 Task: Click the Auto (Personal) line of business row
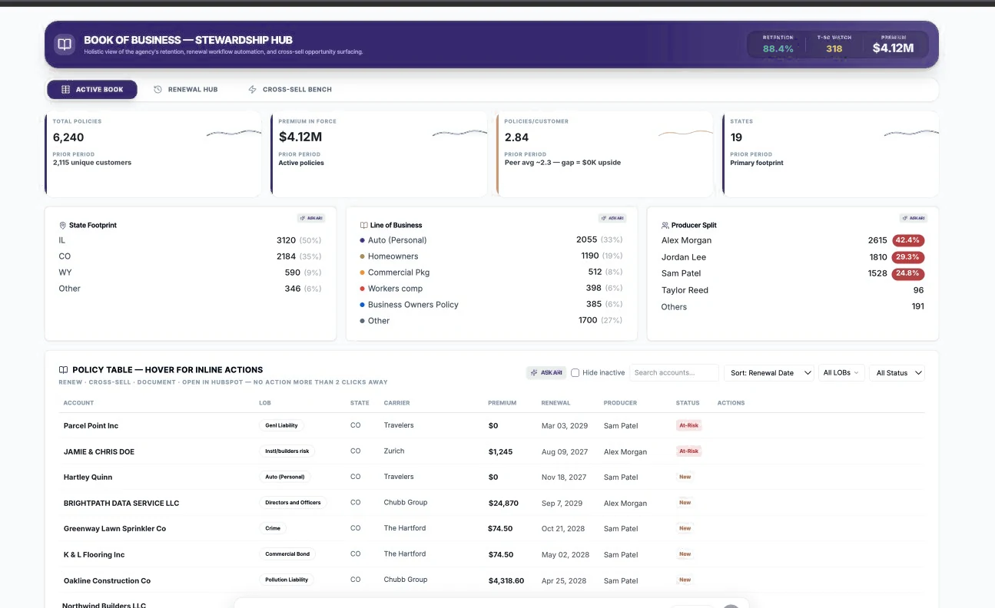(491, 240)
